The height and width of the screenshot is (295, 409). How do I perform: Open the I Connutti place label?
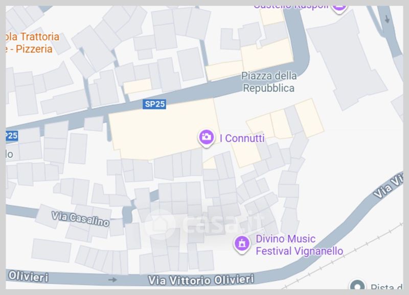[242, 138]
